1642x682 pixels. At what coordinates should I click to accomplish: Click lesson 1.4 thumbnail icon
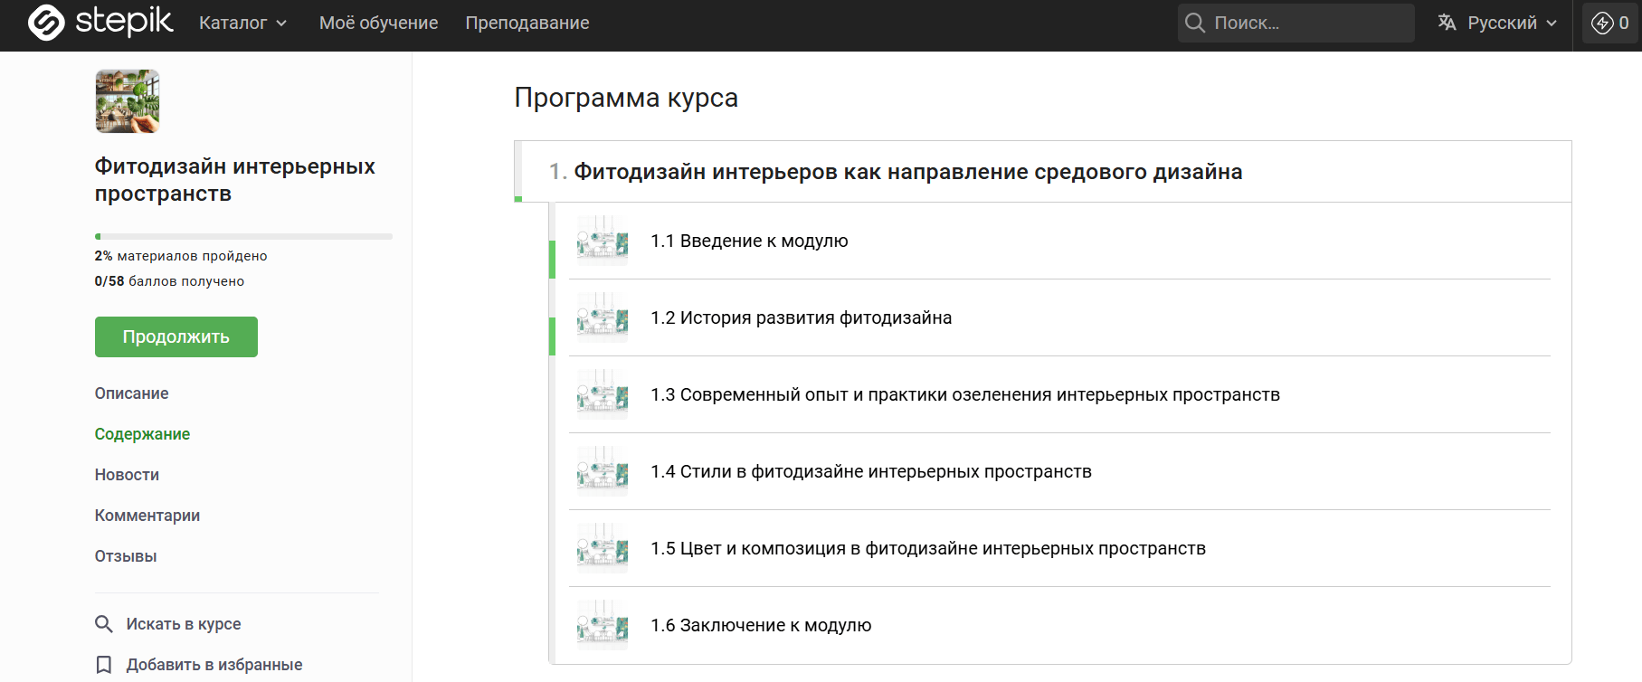pyautogui.click(x=603, y=472)
